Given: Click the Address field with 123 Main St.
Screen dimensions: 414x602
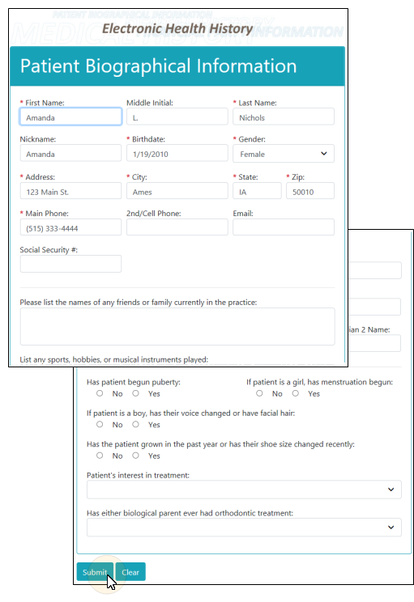Looking at the screenshot, I should coord(70,191).
